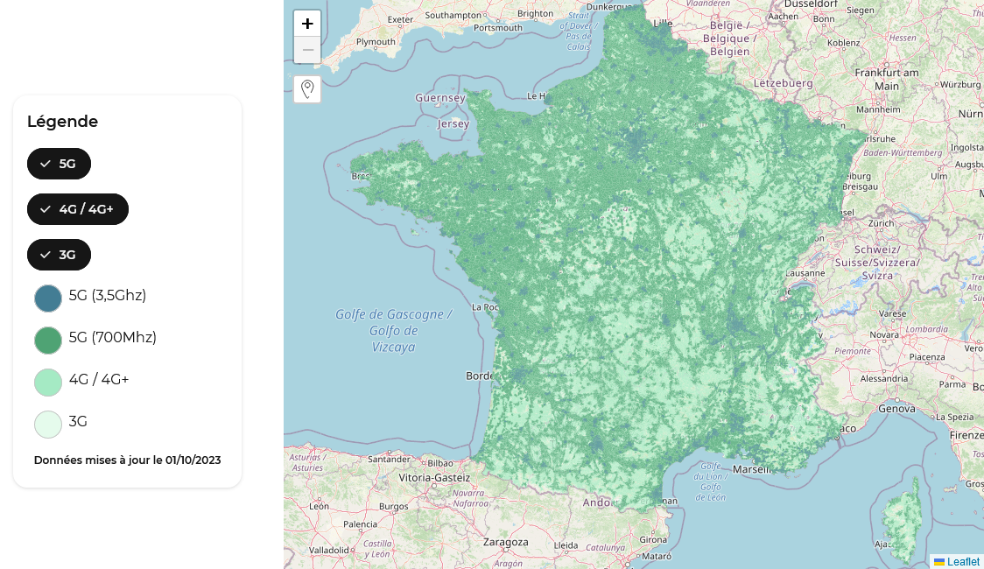Click the Plymouth city label
This screenshot has width=984, height=569.
[x=376, y=42]
